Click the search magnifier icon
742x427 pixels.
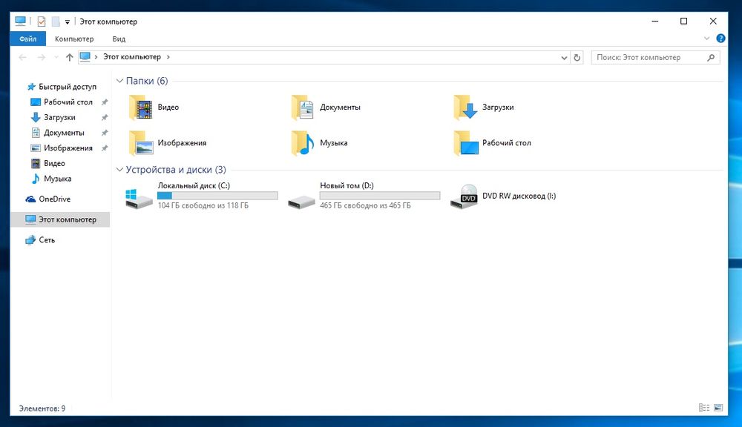[711, 57]
